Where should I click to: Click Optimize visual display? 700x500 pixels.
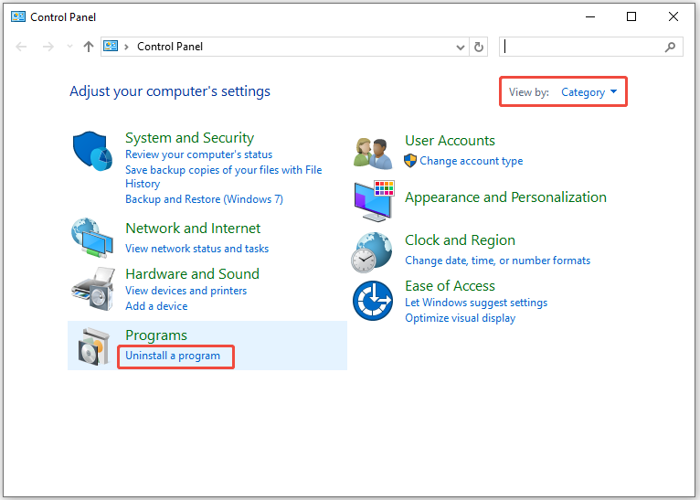[x=460, y=318]
